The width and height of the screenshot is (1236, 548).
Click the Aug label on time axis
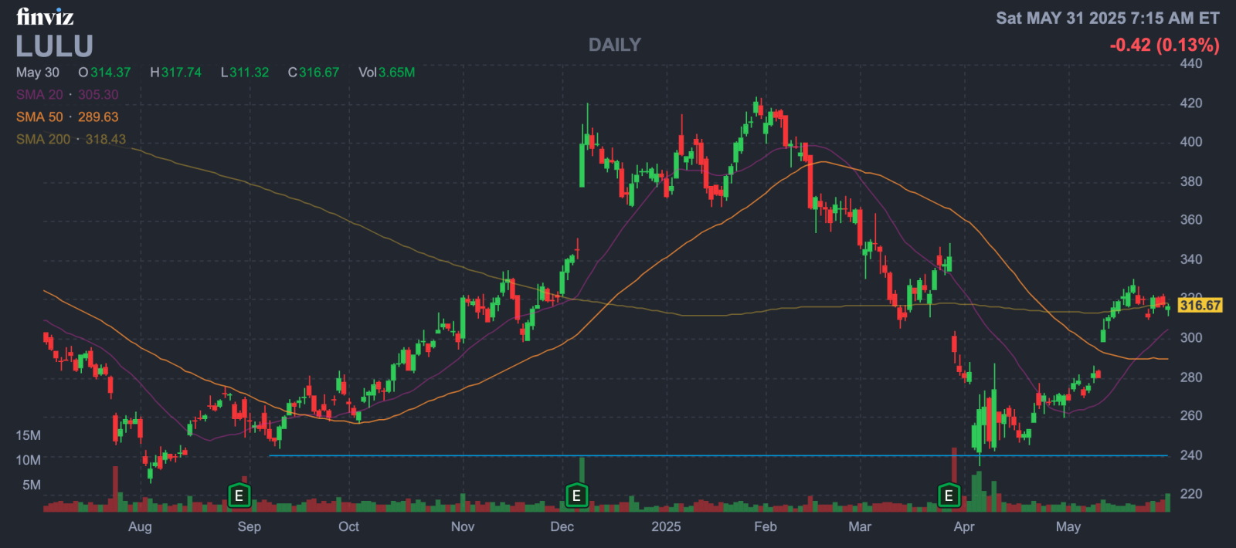tap(140, 526)
